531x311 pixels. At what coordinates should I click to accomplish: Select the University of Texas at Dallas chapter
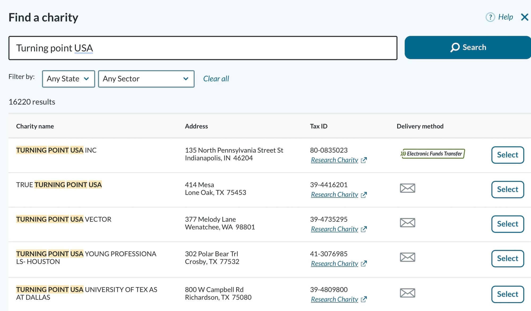pyautogui.click(x=507, y=295)
